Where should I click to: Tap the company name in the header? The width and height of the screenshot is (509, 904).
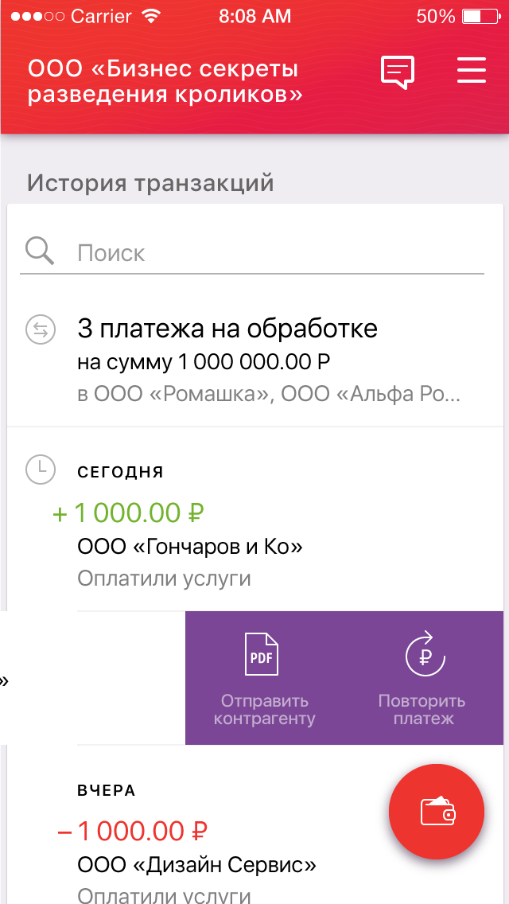click(x=165, y=82)
